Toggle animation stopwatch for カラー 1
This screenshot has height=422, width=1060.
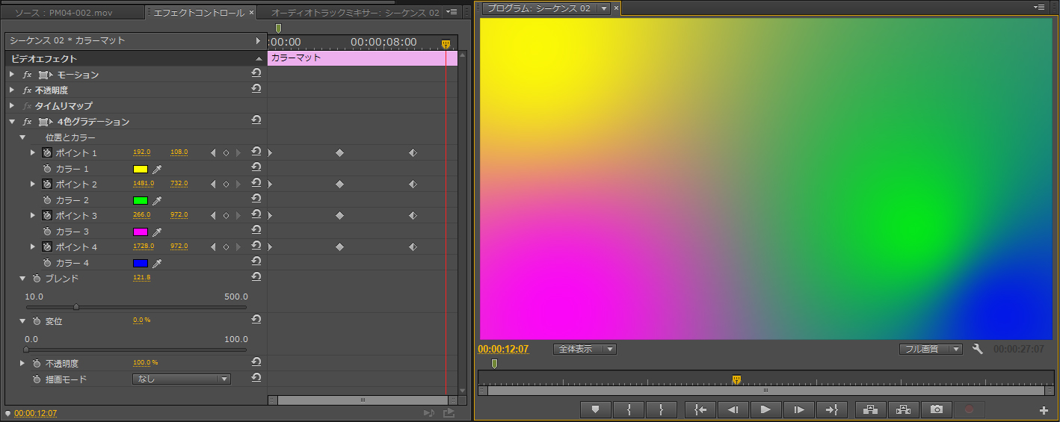46,170
